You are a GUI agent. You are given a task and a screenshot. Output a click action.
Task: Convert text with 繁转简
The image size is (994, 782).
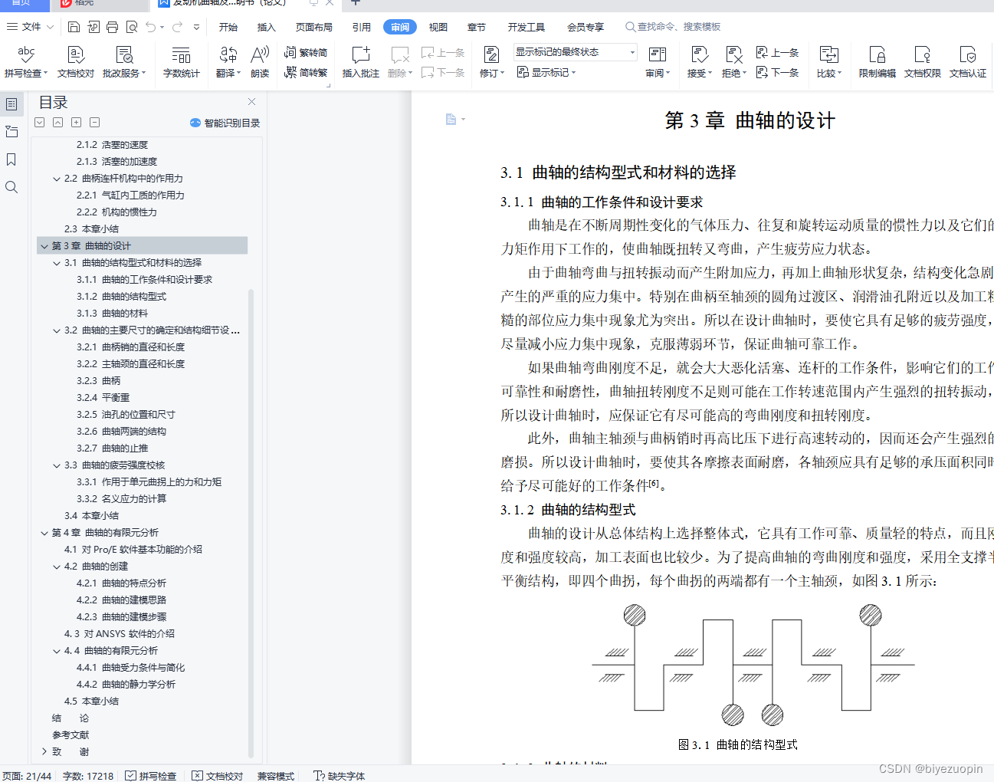pyautogui.click(x=305, y=53)
